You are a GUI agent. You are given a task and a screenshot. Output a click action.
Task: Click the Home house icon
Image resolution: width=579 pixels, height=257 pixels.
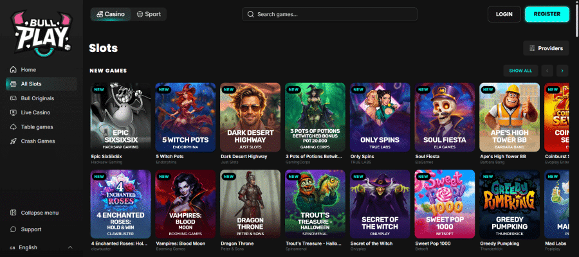click(14, 69)
